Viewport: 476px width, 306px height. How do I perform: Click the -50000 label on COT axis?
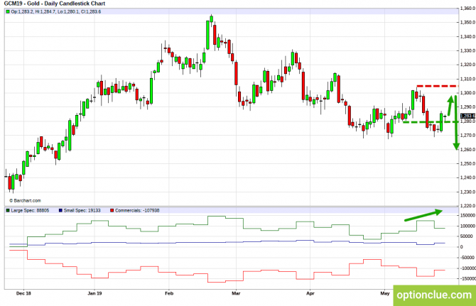click(467, 258)
